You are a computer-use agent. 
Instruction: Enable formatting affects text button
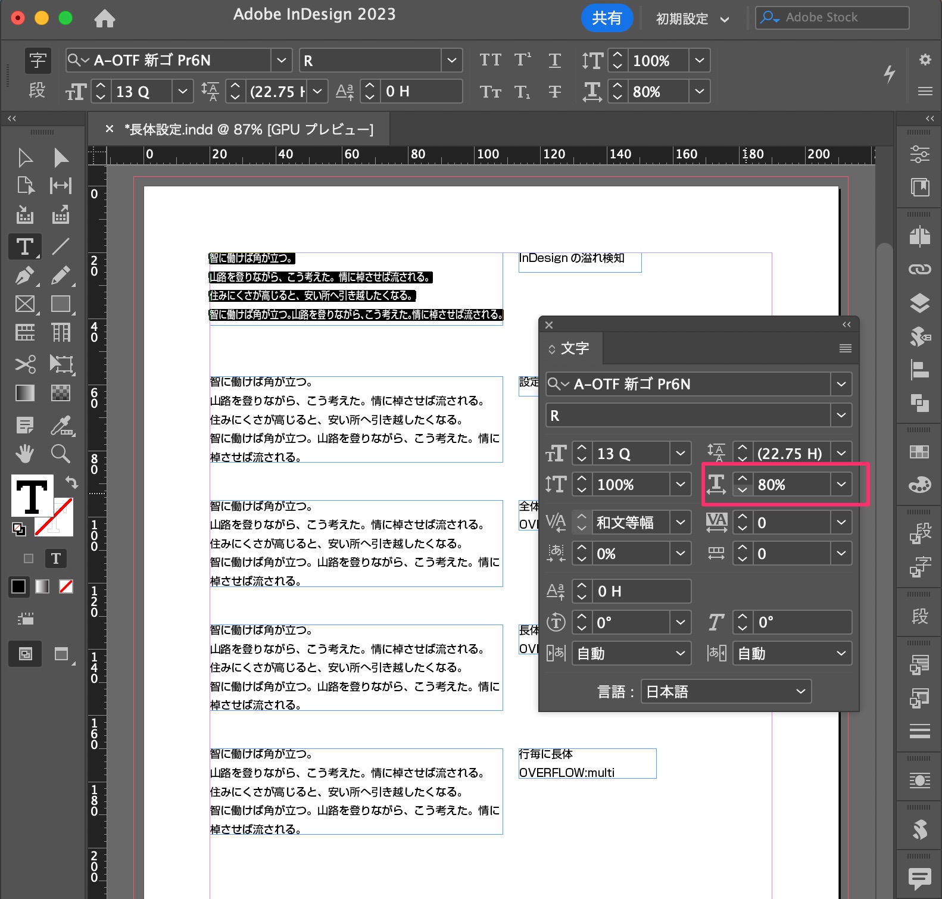(x=56, y=558)
